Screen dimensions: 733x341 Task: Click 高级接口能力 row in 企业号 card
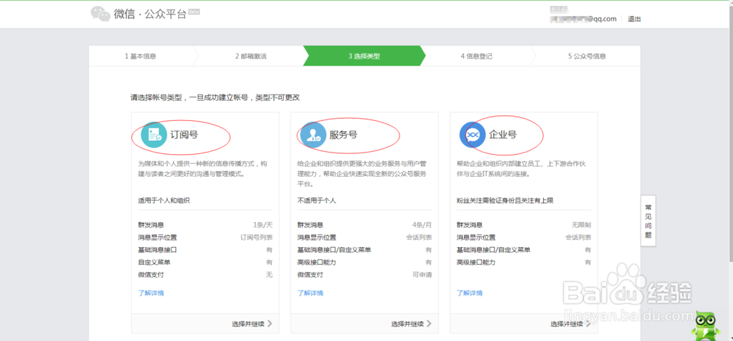coord(524,263)
